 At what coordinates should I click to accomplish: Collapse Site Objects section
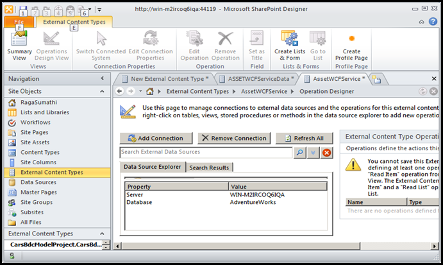coord(102,91)
